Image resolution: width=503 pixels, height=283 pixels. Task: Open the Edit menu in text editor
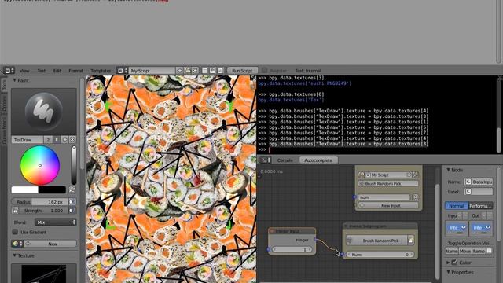click(57, 71)
